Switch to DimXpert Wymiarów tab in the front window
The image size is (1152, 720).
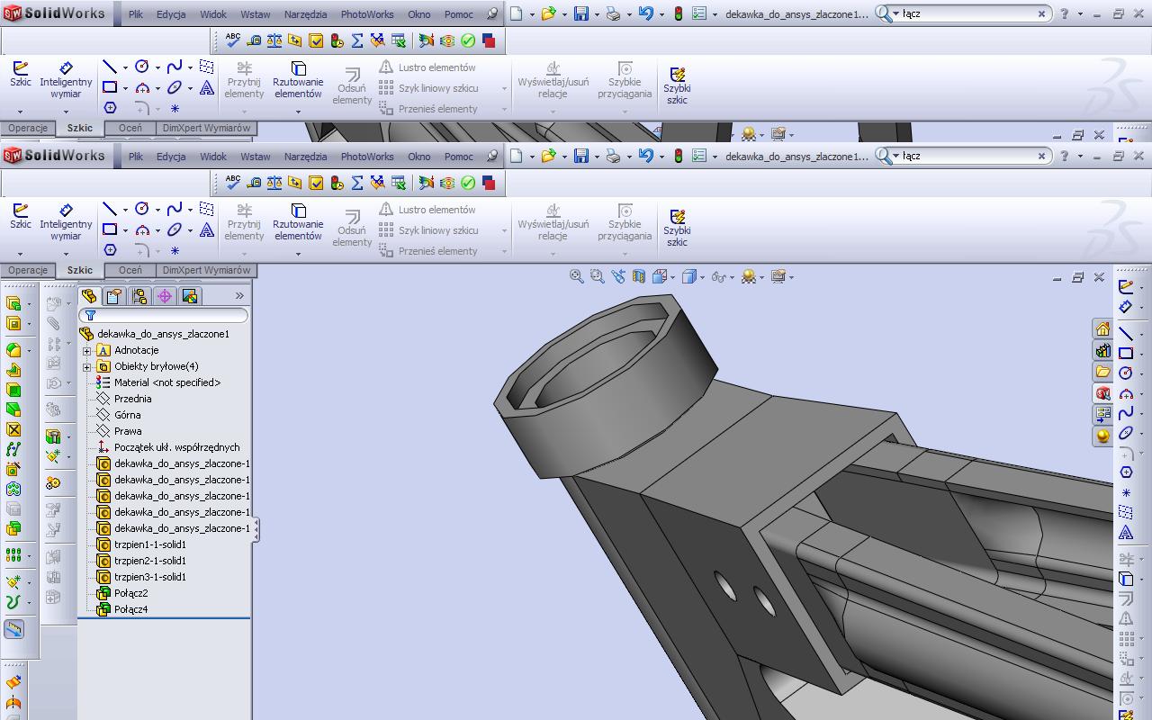click(206, 270)
